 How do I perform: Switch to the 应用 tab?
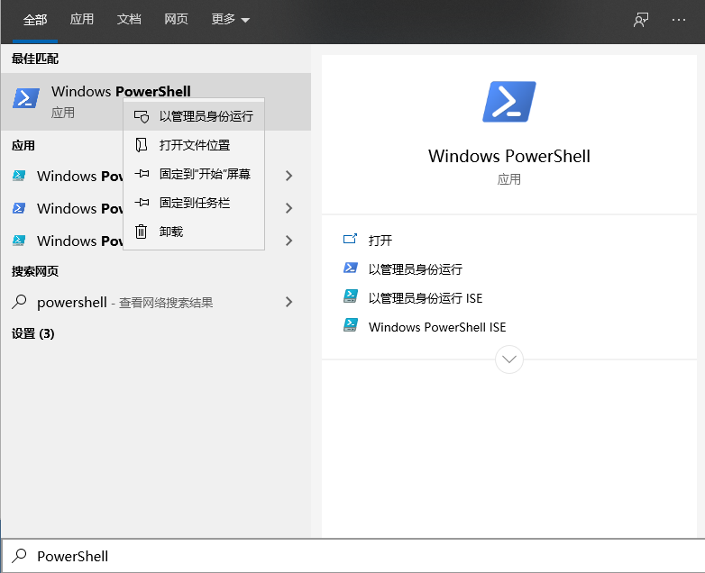click(x=82, y=20)
